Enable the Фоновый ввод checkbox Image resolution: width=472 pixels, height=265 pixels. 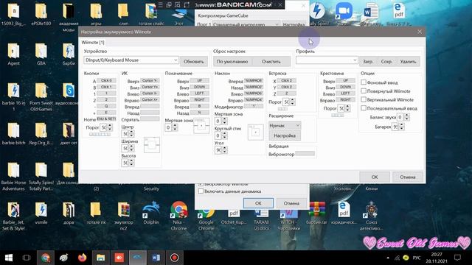coord(364,82)
